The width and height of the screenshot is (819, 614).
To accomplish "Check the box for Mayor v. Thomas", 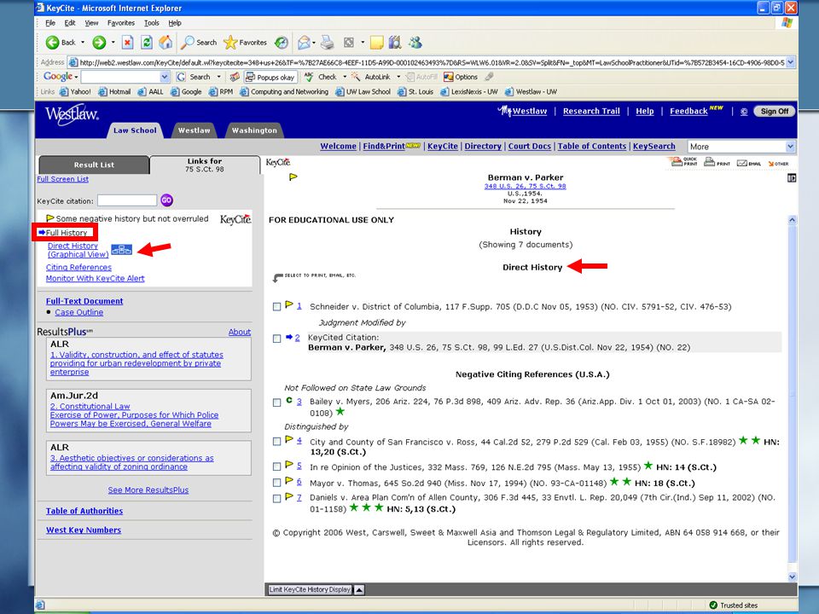I will coord(276,483).
